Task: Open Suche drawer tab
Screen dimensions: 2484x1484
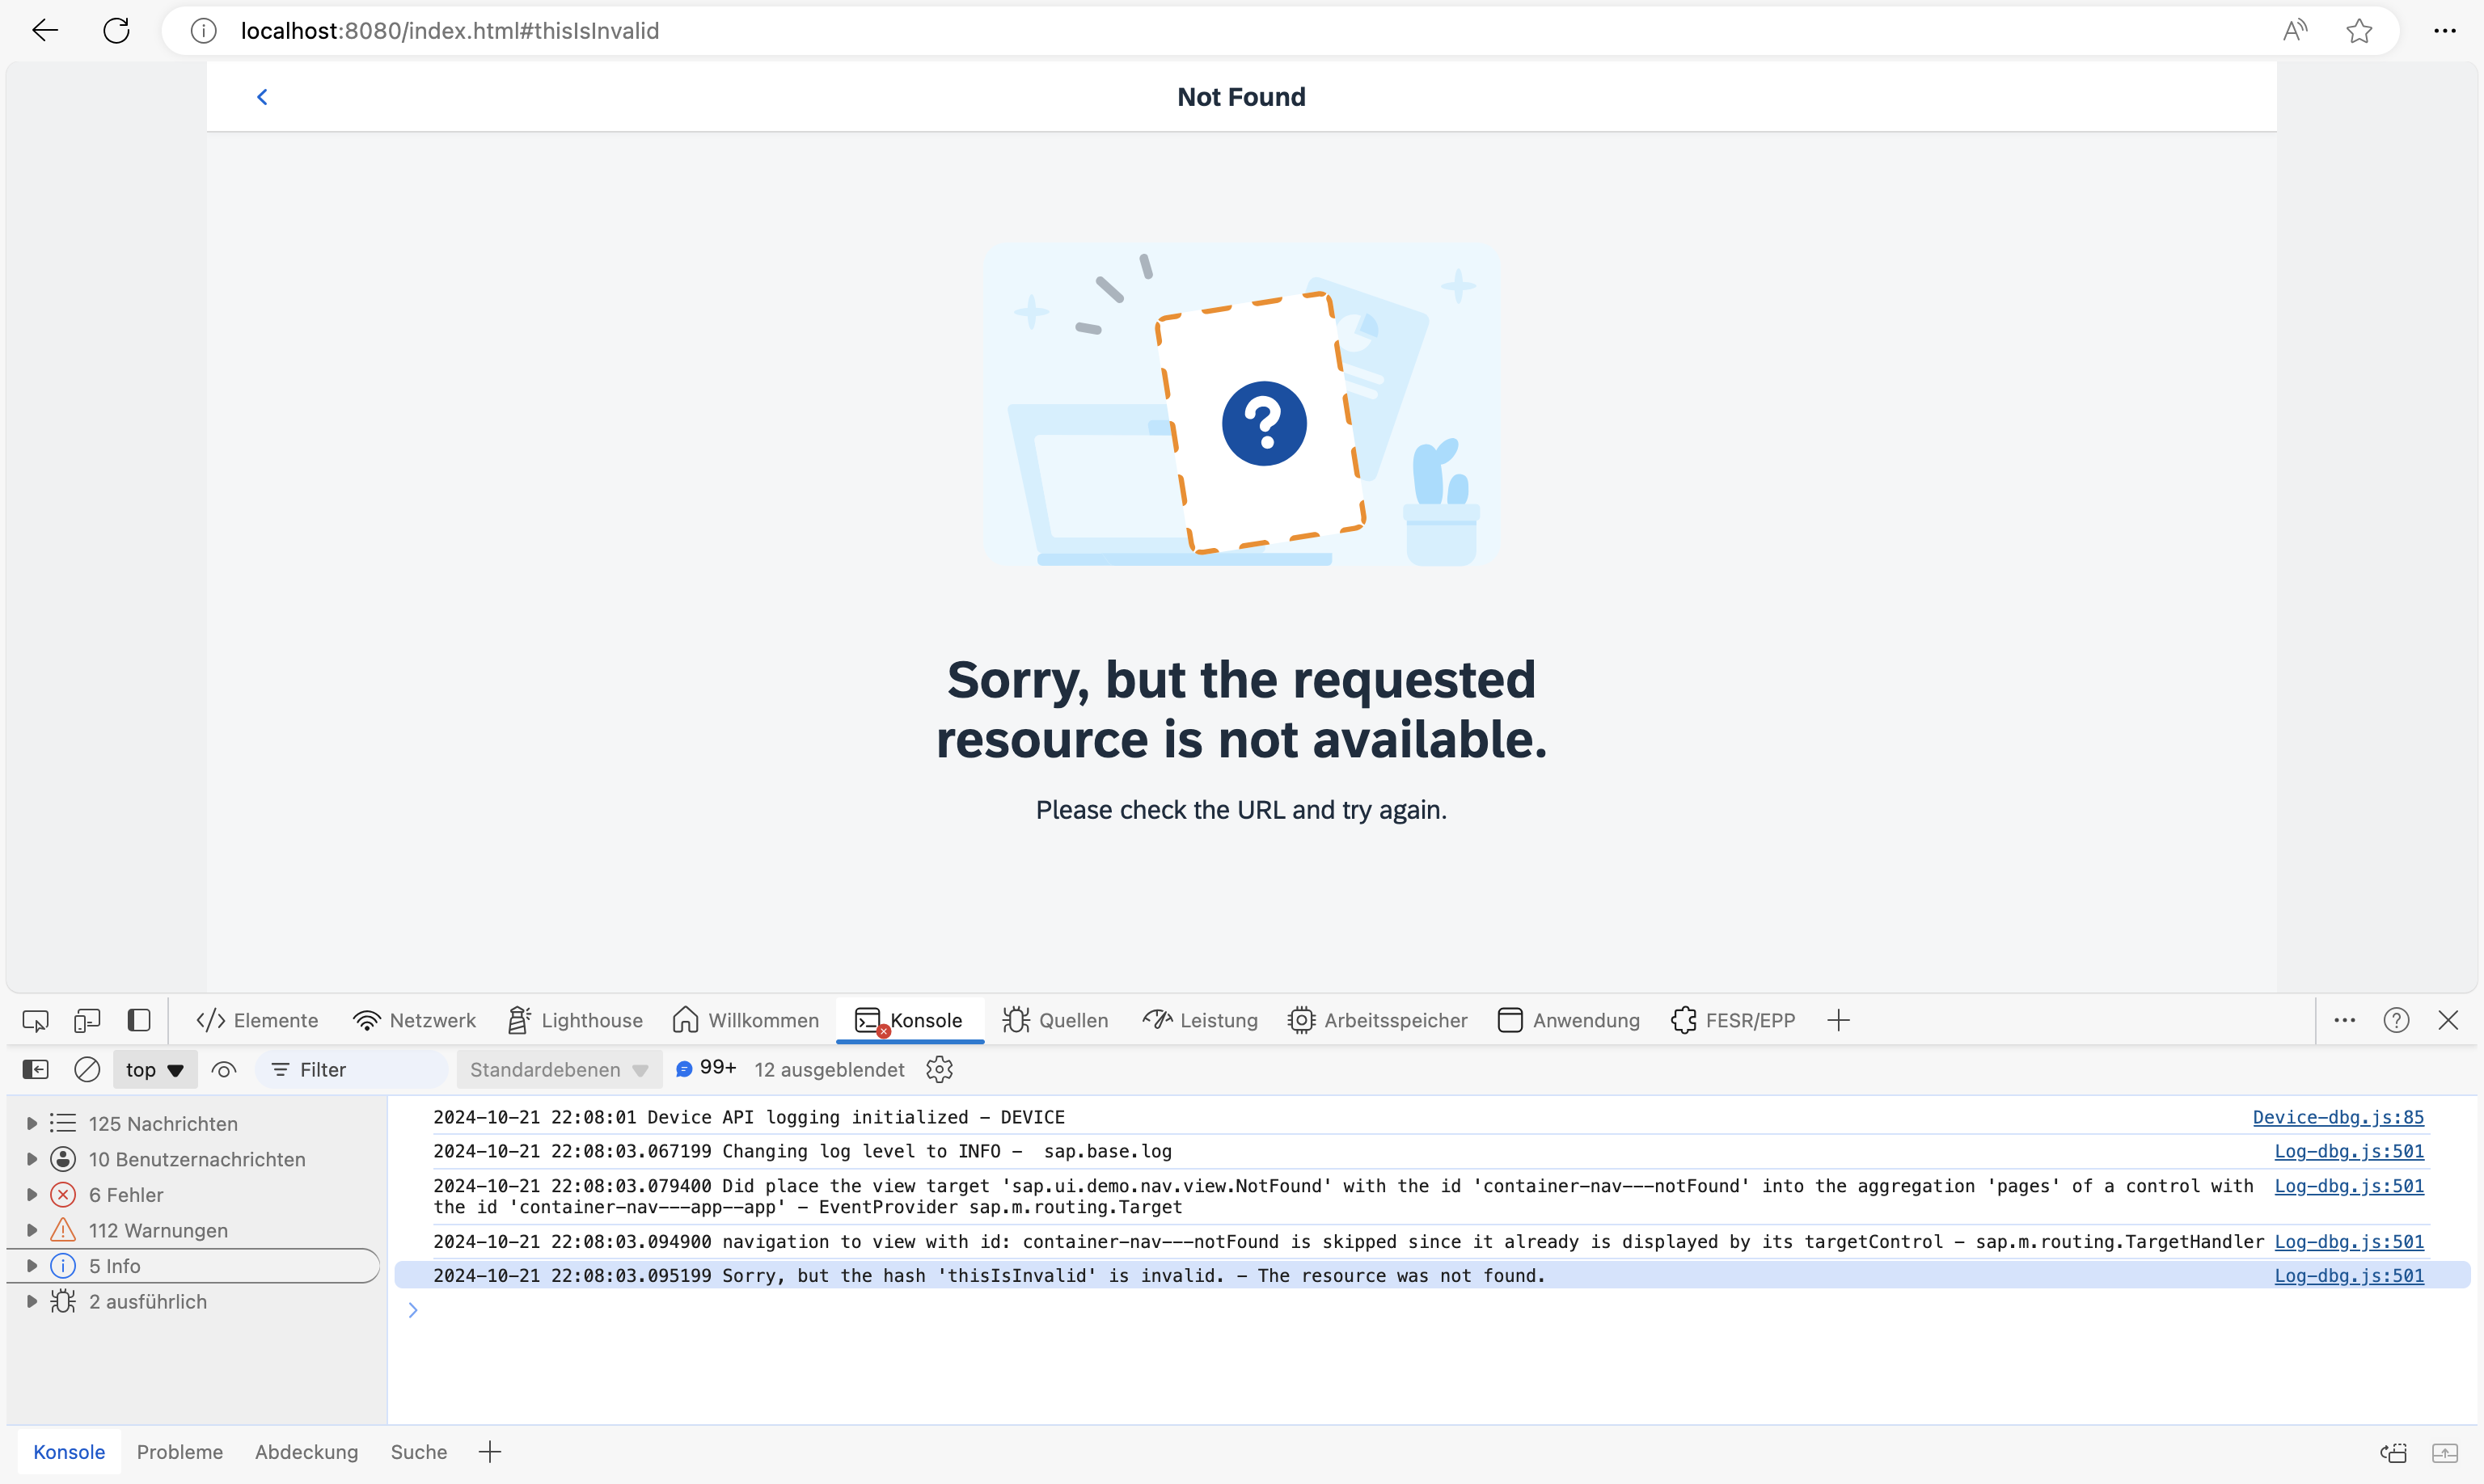Action: pos(418,1452)
